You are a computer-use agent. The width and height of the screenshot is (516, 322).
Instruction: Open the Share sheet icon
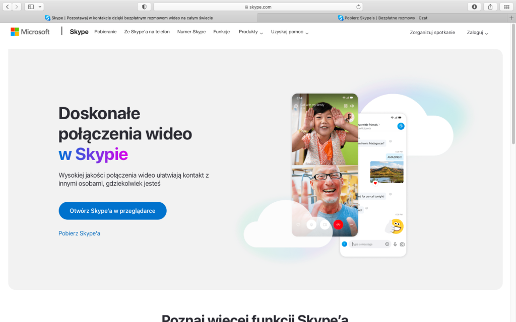[x=490, y=7]
